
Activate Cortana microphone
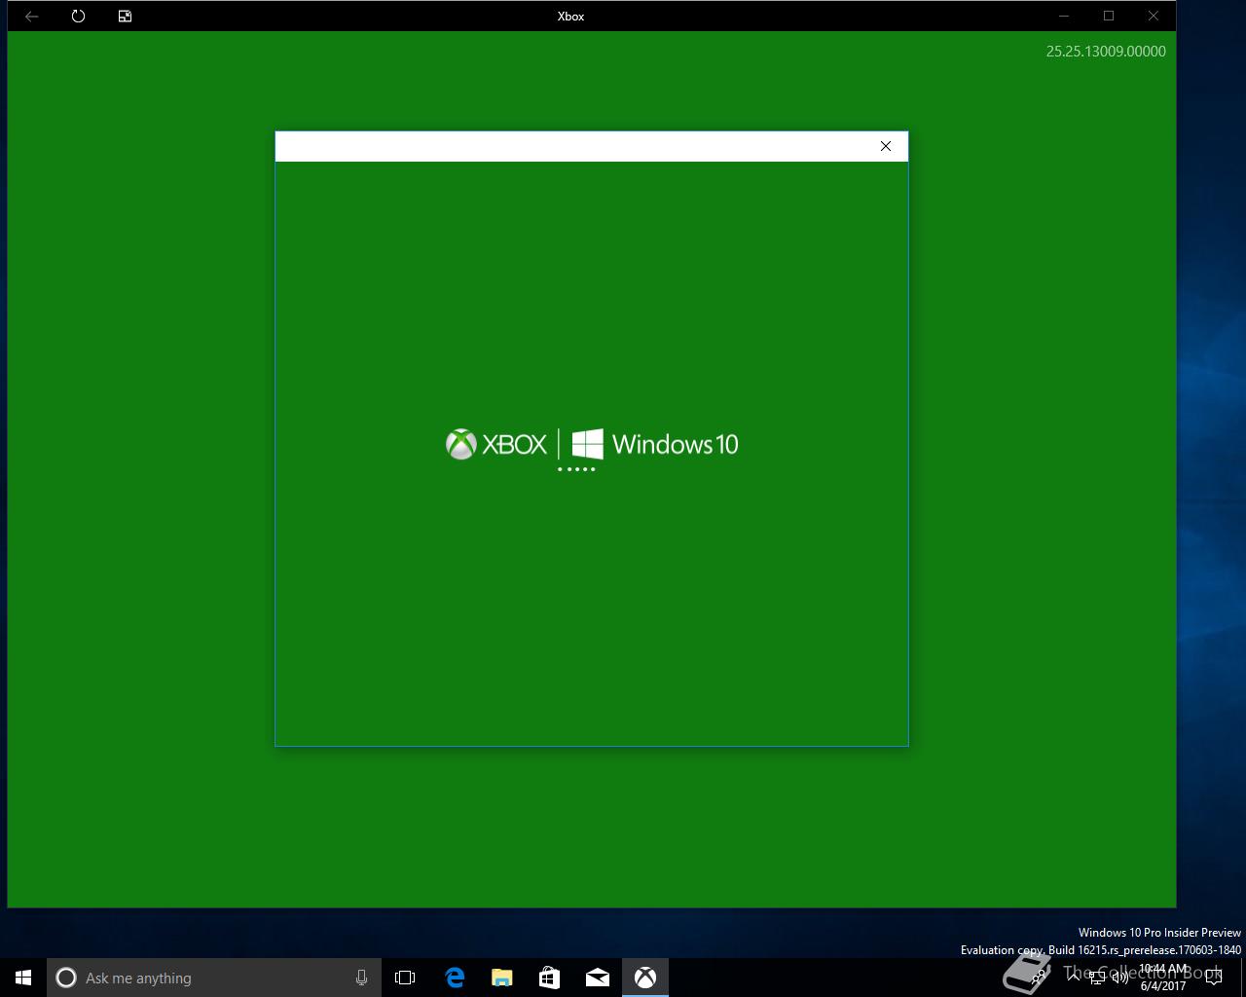pos(361,978)
